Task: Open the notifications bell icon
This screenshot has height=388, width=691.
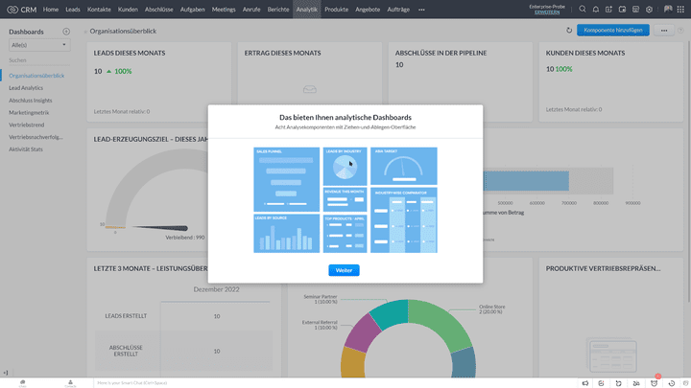Action: coord(595,10)
